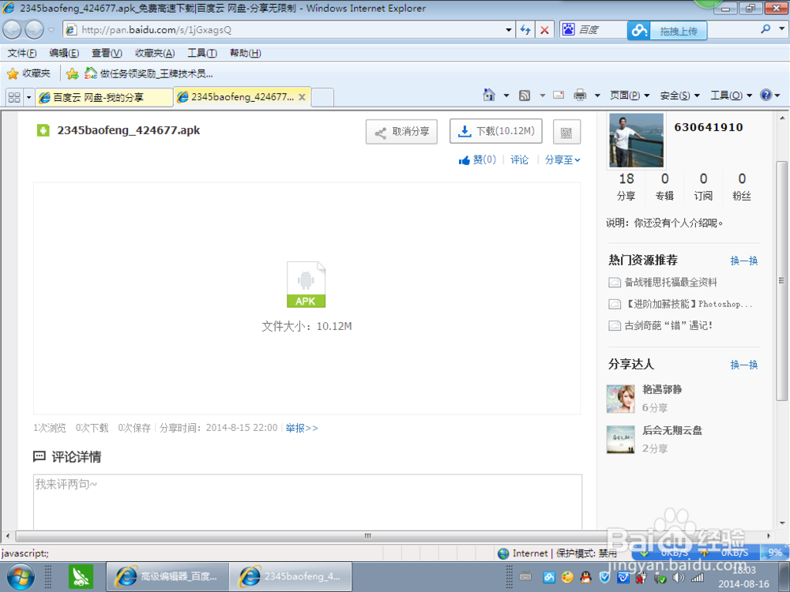Expand the Home button dropdown arrow
Screen dimensions: 790x592
click(x=506, y=96)
